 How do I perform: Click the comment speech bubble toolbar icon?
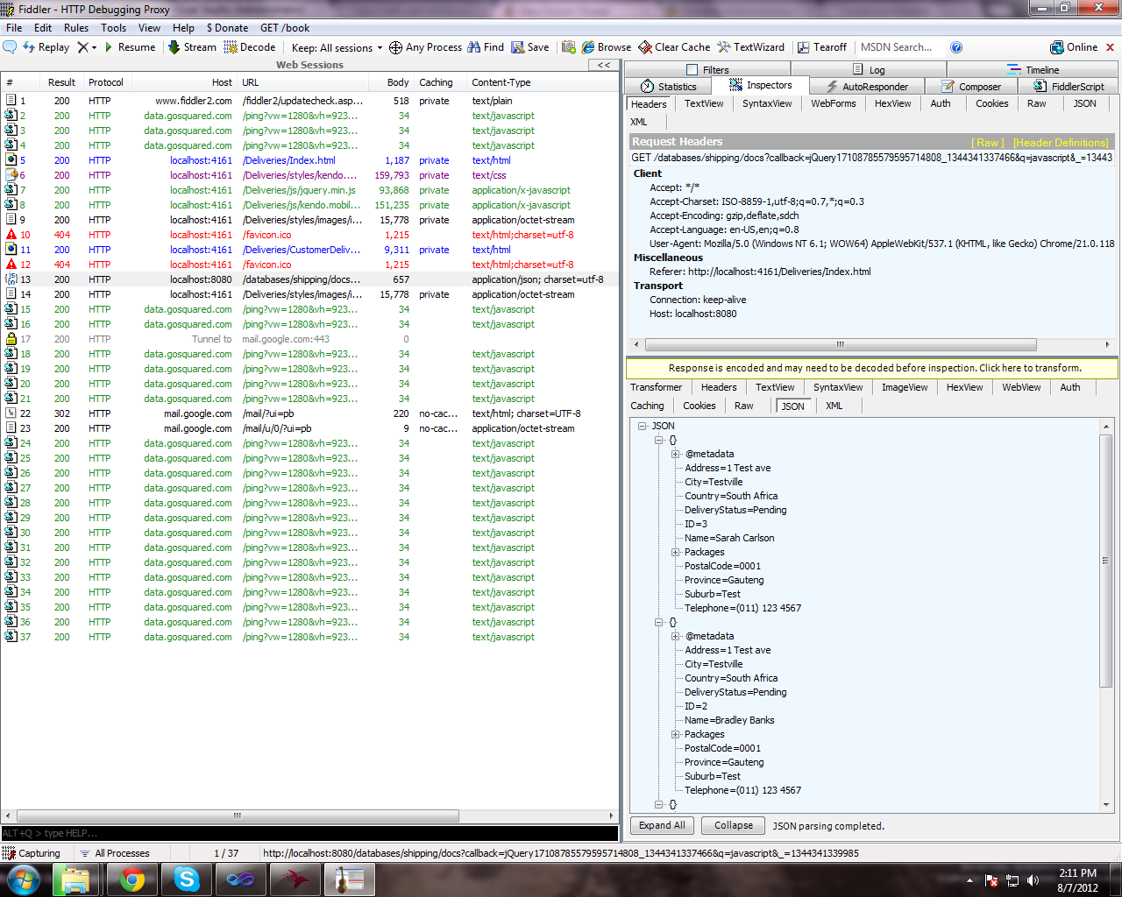[10, 47]
